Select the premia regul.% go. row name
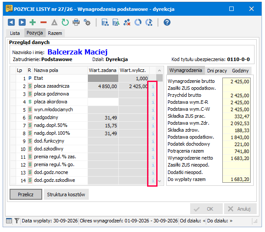This screenshot has height=232, width=265. 54,164
